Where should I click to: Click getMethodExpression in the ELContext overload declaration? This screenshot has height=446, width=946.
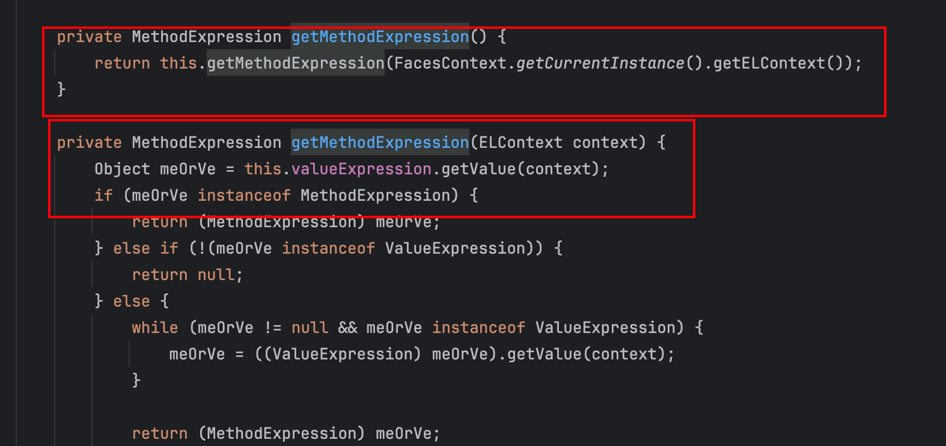point(380,142)
